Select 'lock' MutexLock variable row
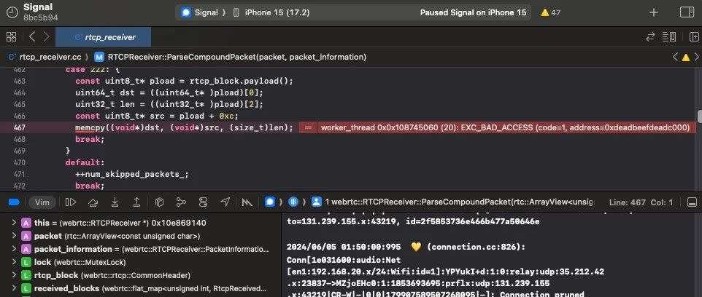 [x=141, y=262]
